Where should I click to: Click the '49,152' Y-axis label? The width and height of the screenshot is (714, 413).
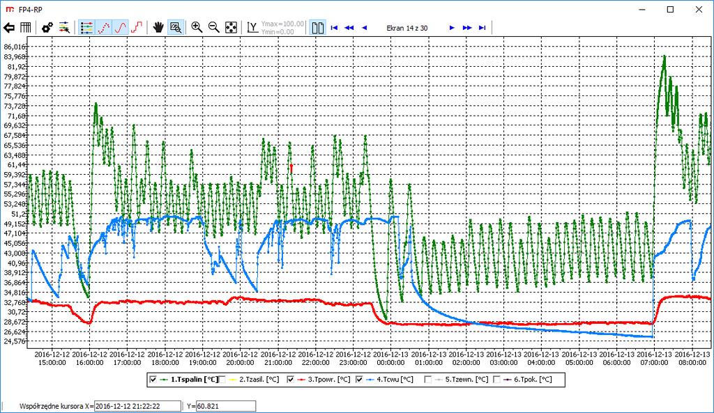point(15,224)
